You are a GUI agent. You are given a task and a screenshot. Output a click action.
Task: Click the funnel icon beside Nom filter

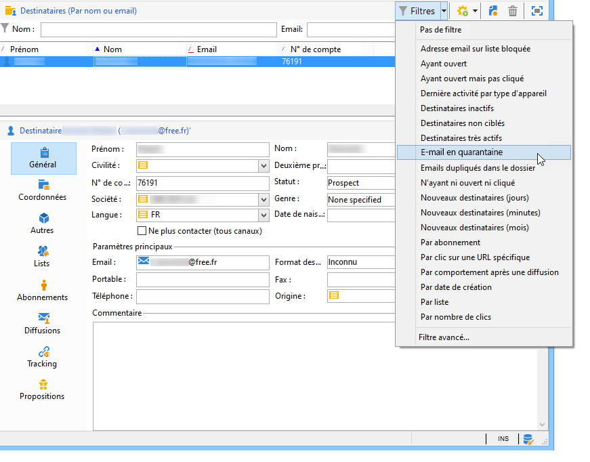[x=5, y=28]
